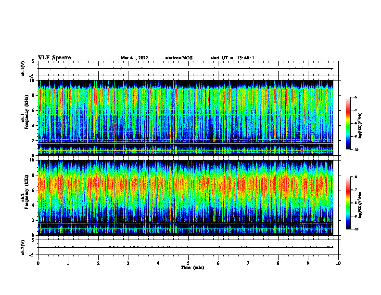Select the ch.2 "Frequency (kHz)" axis label
This screenshot has width=381, height=295.
26,191
